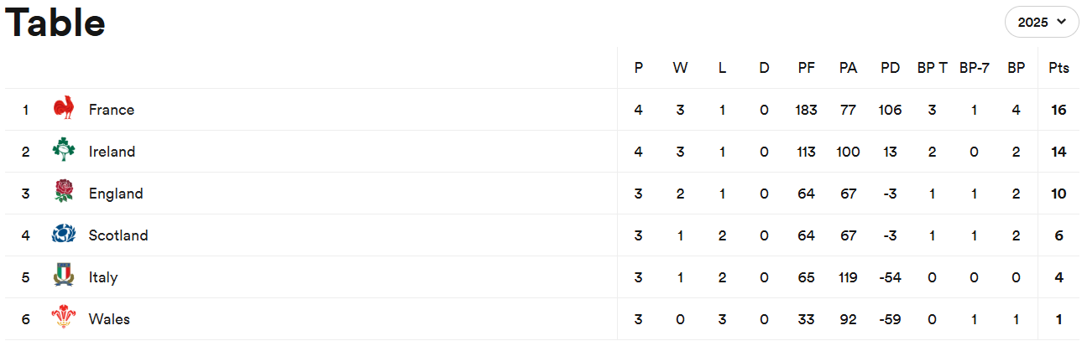1082x341 pixels.
Task: Click the Italy team name
Action: point(103,277)
